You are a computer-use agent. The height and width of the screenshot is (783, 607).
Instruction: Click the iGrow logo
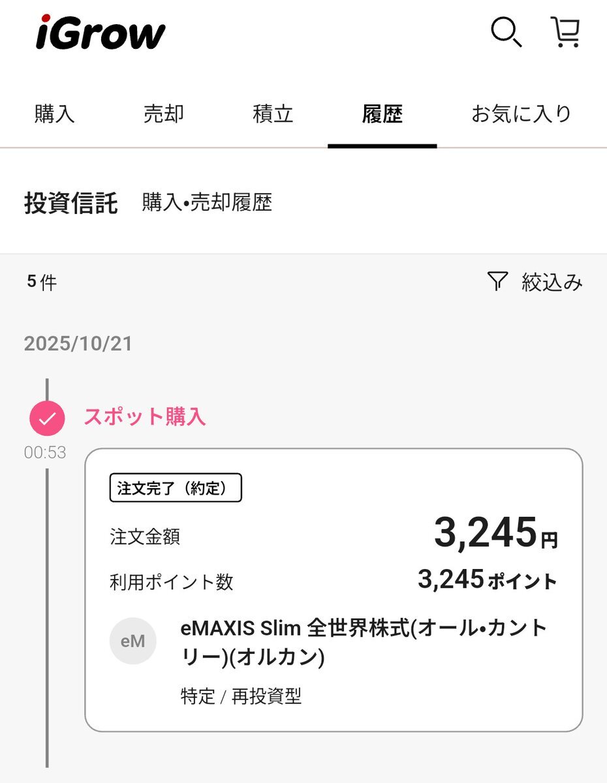coord(101,33)
